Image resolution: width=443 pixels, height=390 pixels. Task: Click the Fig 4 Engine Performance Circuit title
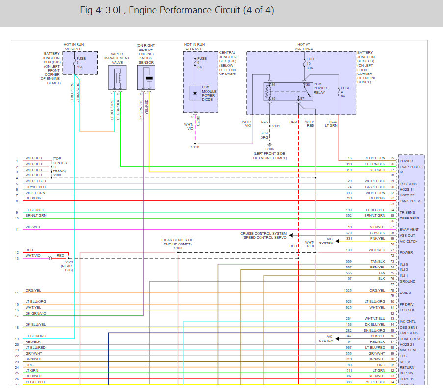tap(177, 10)
